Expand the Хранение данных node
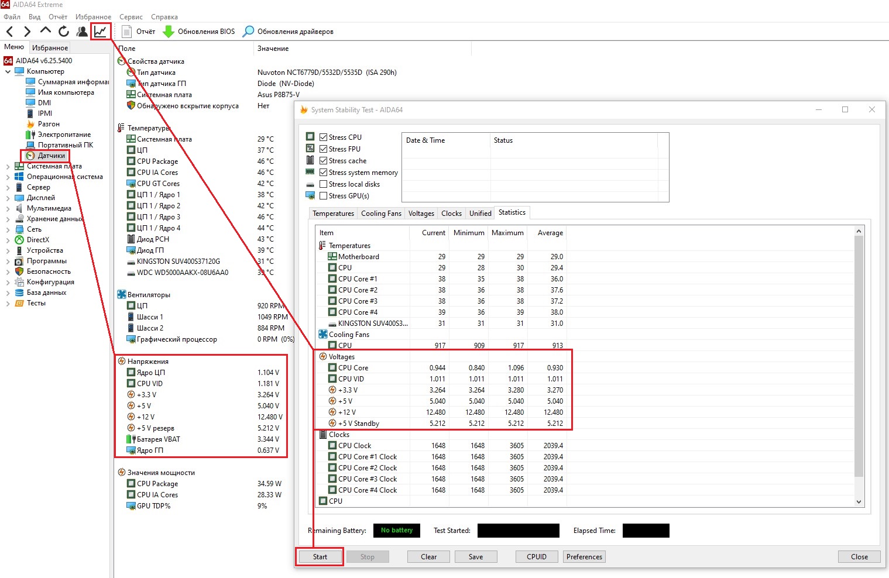 (x=8, y=219)
